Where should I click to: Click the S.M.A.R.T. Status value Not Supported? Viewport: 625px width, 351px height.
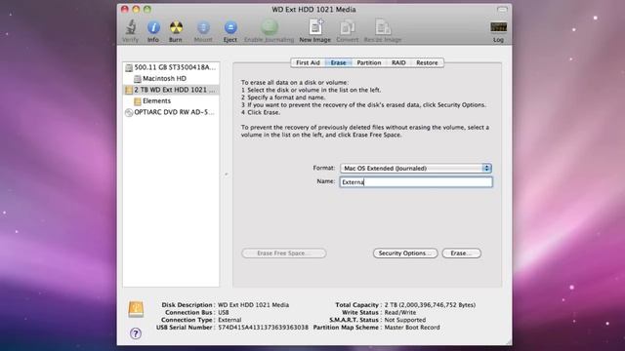pyautogui.click(x=405, y=320)
